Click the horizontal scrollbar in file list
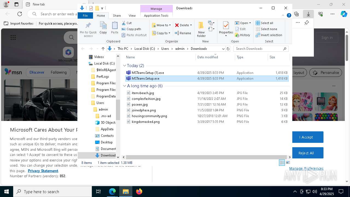 (207, 157)
